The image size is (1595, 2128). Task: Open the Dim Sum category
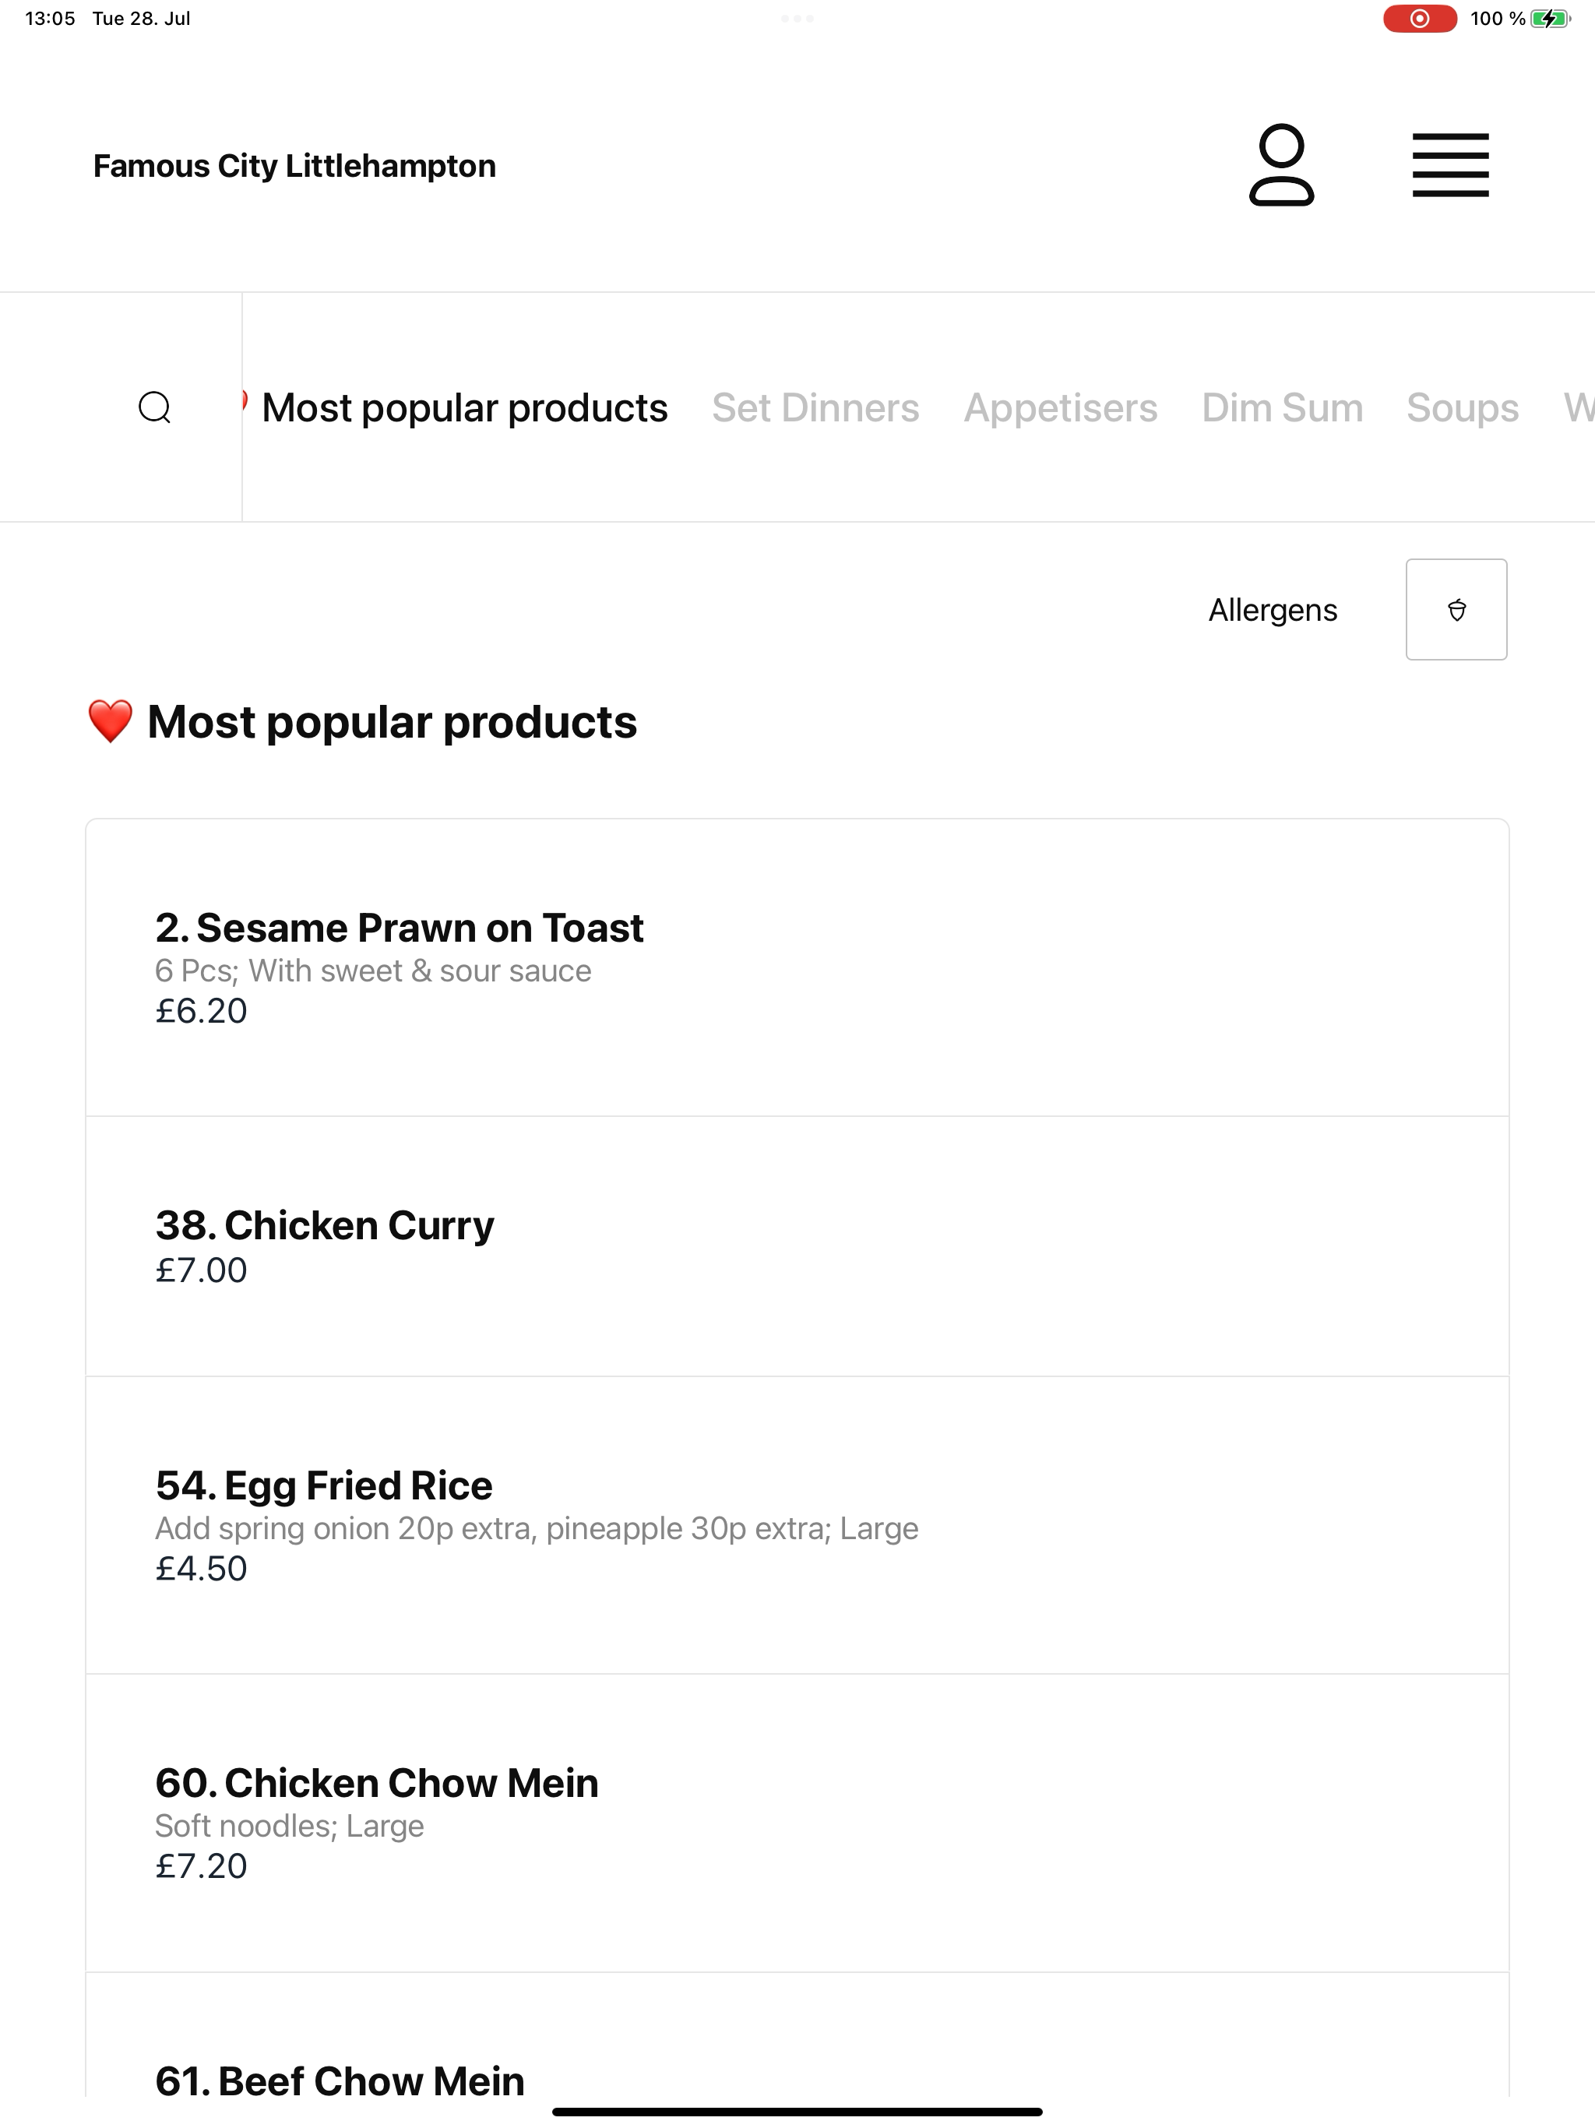[x=1281, y=408]
